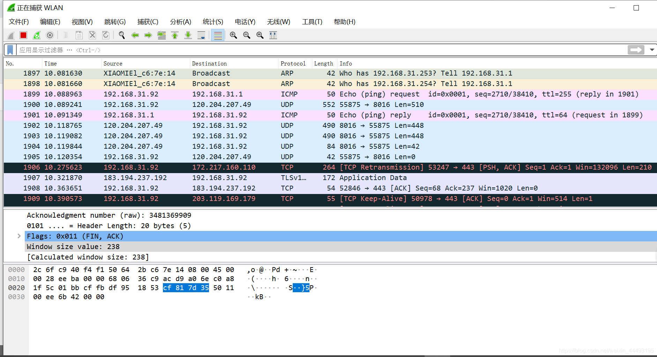
Task: Select packet 1900 UDP Len=510 row
Action: [x=330, y=105]
